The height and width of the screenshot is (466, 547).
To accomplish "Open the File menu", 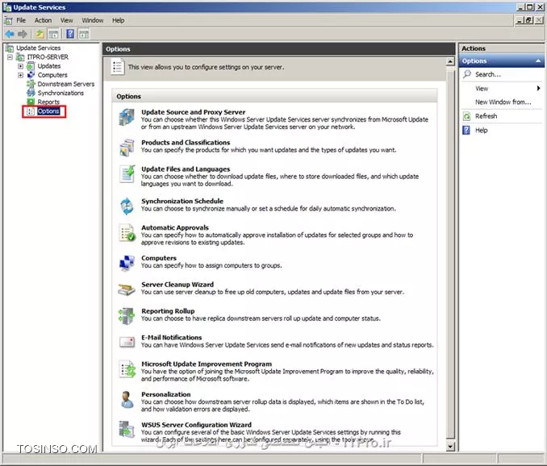I will pyautogui.click(x=21, y=20).
